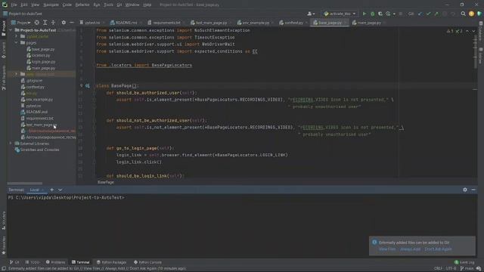Switch to requirements.txt editor tab

point(166,23)
